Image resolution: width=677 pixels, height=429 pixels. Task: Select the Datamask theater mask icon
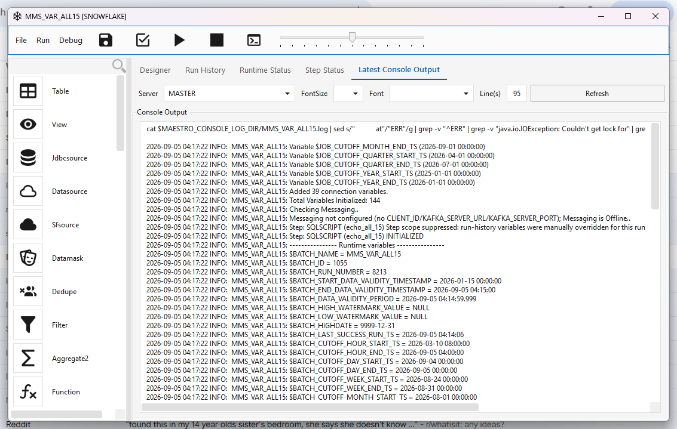[x=28, y=258]
